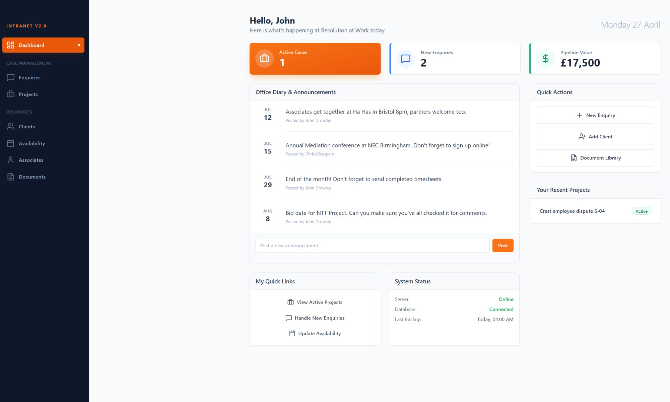670x402 pixels.
Task: Open Projects from the sidebar menu
Action: [x=28, y=94]
